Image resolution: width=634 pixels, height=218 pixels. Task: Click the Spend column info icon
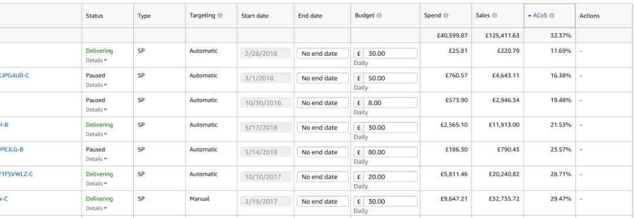(x=446, y=16)
